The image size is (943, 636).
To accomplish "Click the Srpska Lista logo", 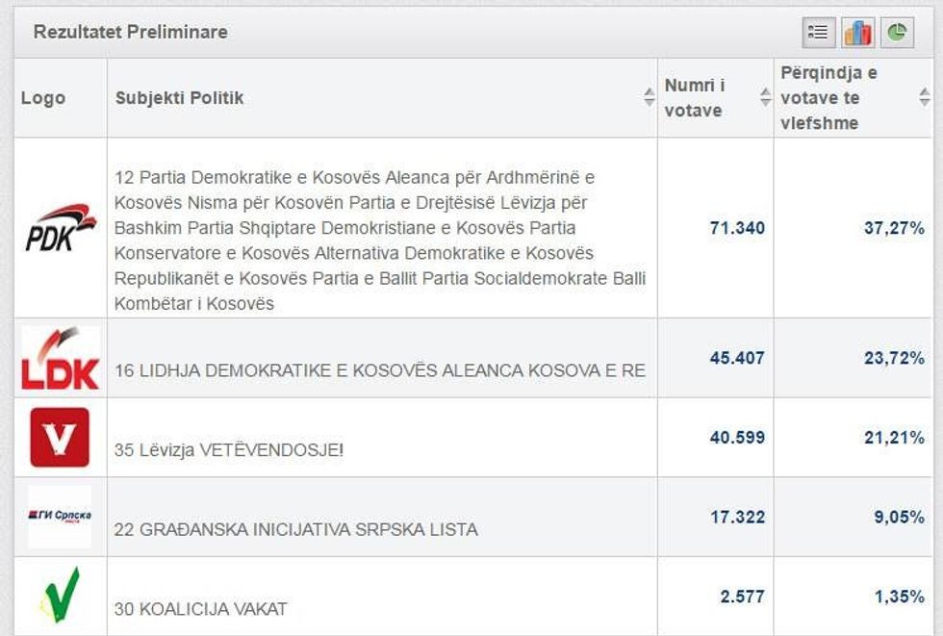I will point(60,517).
